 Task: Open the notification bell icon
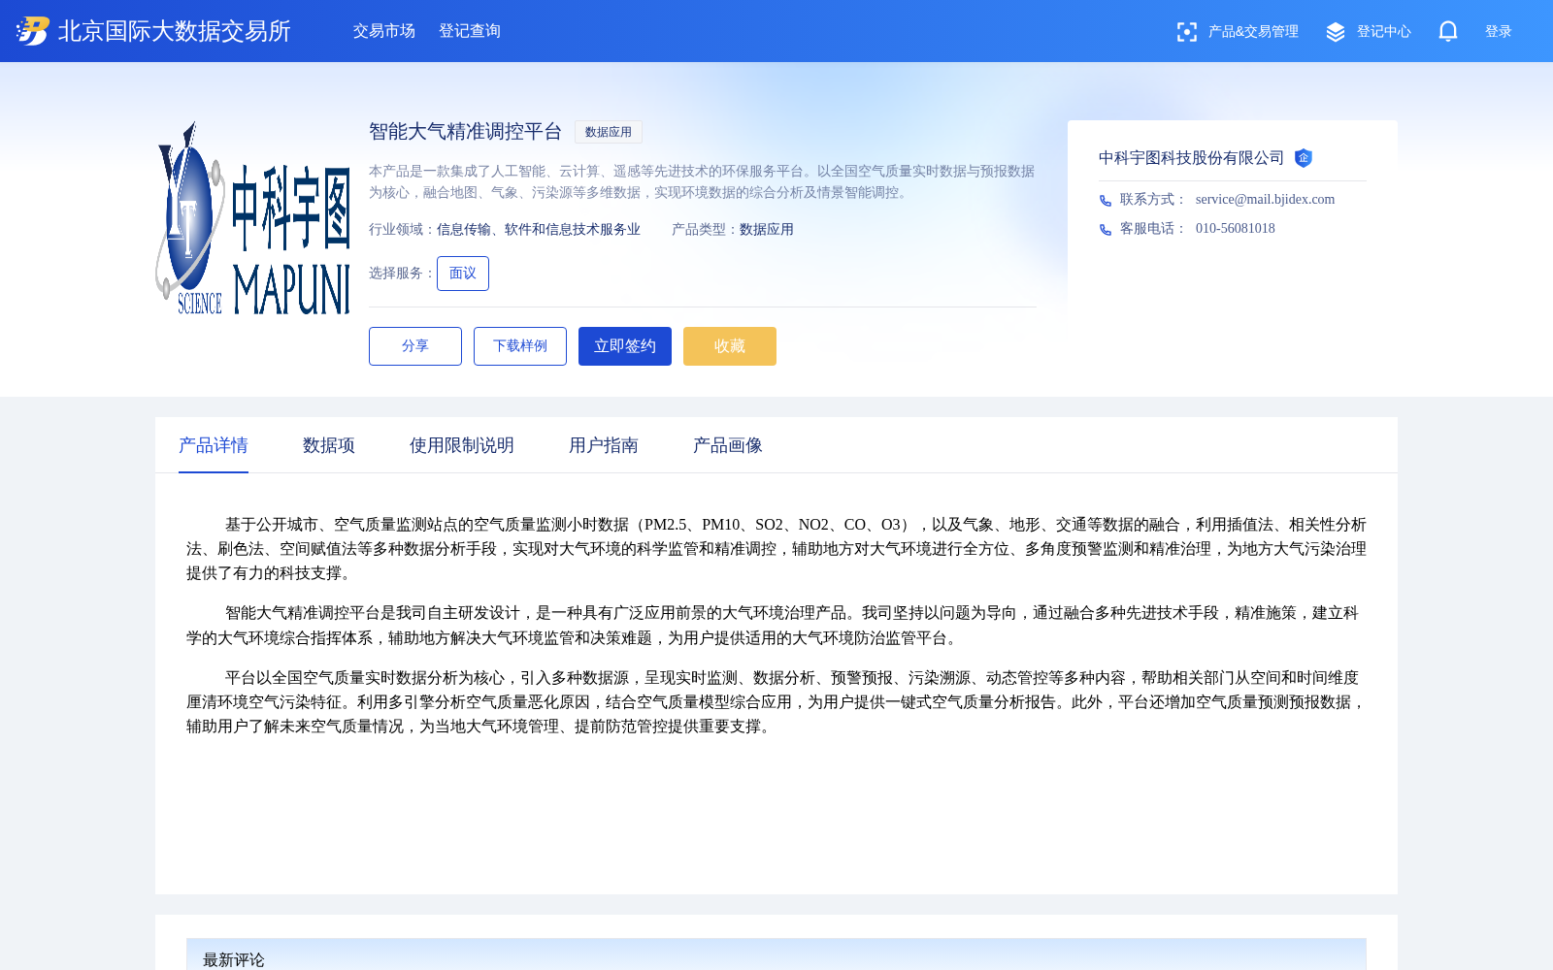pyautogui.click(x=1448, y=31)
